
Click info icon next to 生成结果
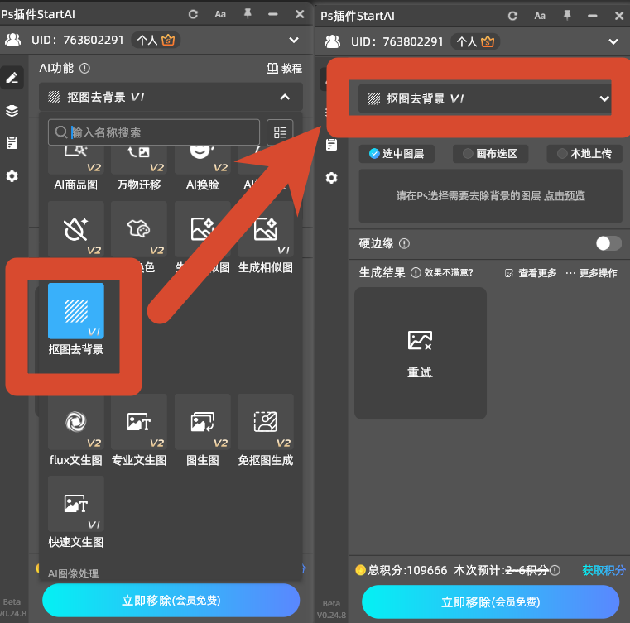click(416, 273)
